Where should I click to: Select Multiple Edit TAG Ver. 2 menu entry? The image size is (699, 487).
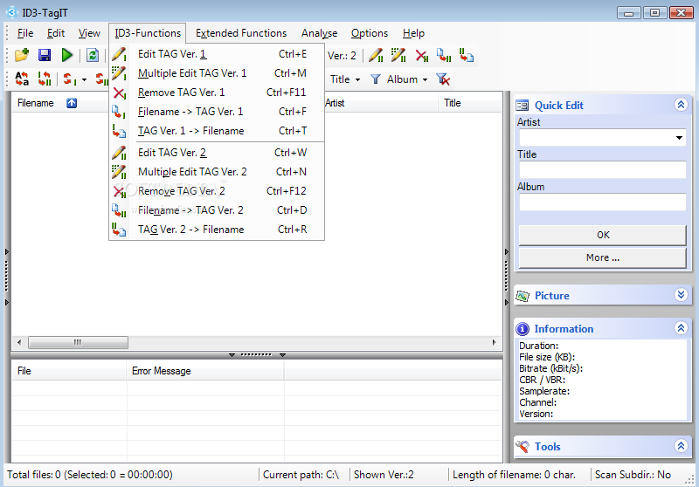[x=218, y=172]
